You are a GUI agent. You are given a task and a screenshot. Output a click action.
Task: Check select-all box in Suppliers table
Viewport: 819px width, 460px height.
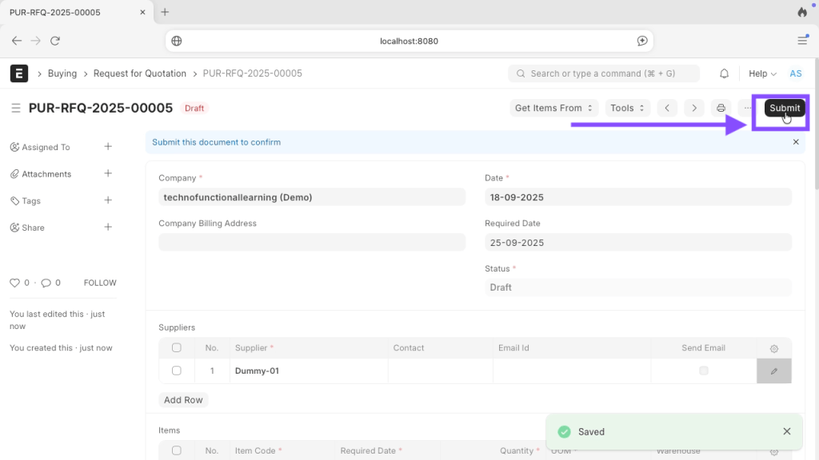pos(177,348)
